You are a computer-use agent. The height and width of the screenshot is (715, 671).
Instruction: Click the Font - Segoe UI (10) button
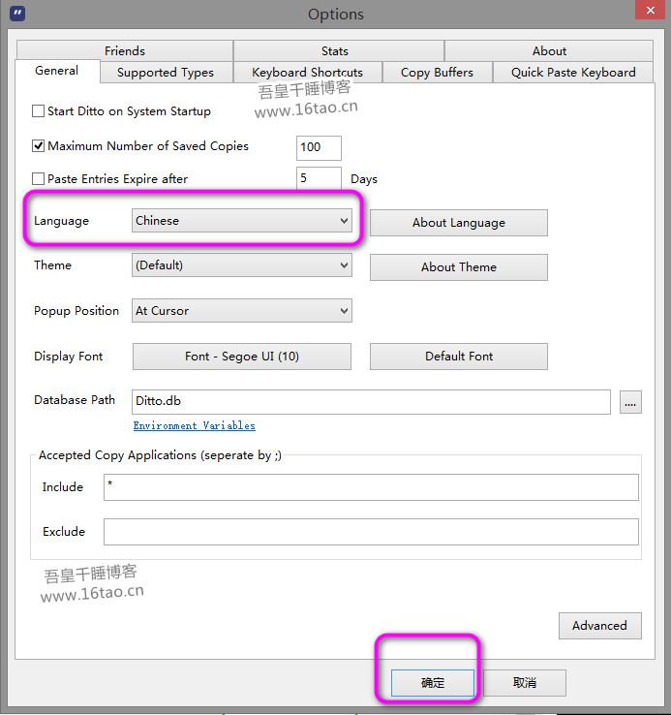coord(241,357)
